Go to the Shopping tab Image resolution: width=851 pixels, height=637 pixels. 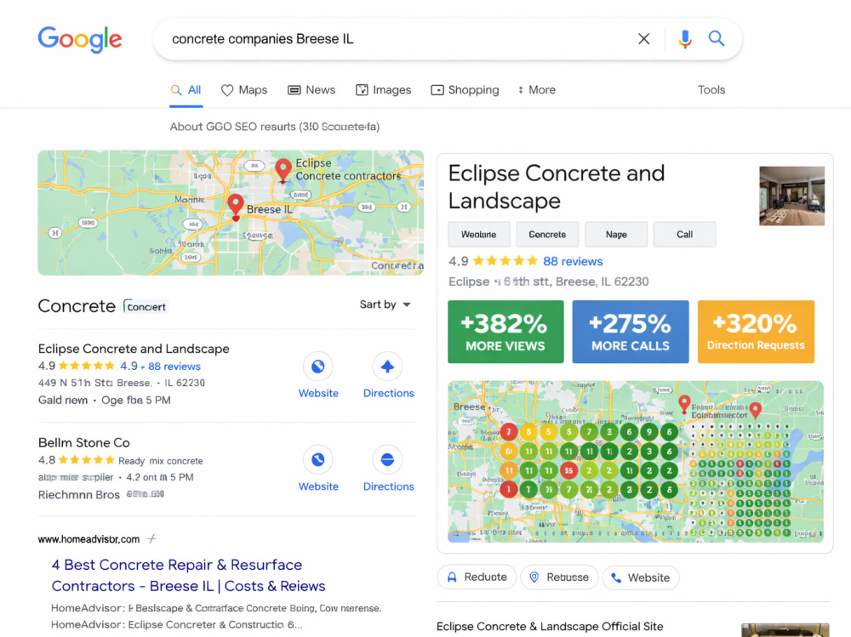tap(465, 90)
